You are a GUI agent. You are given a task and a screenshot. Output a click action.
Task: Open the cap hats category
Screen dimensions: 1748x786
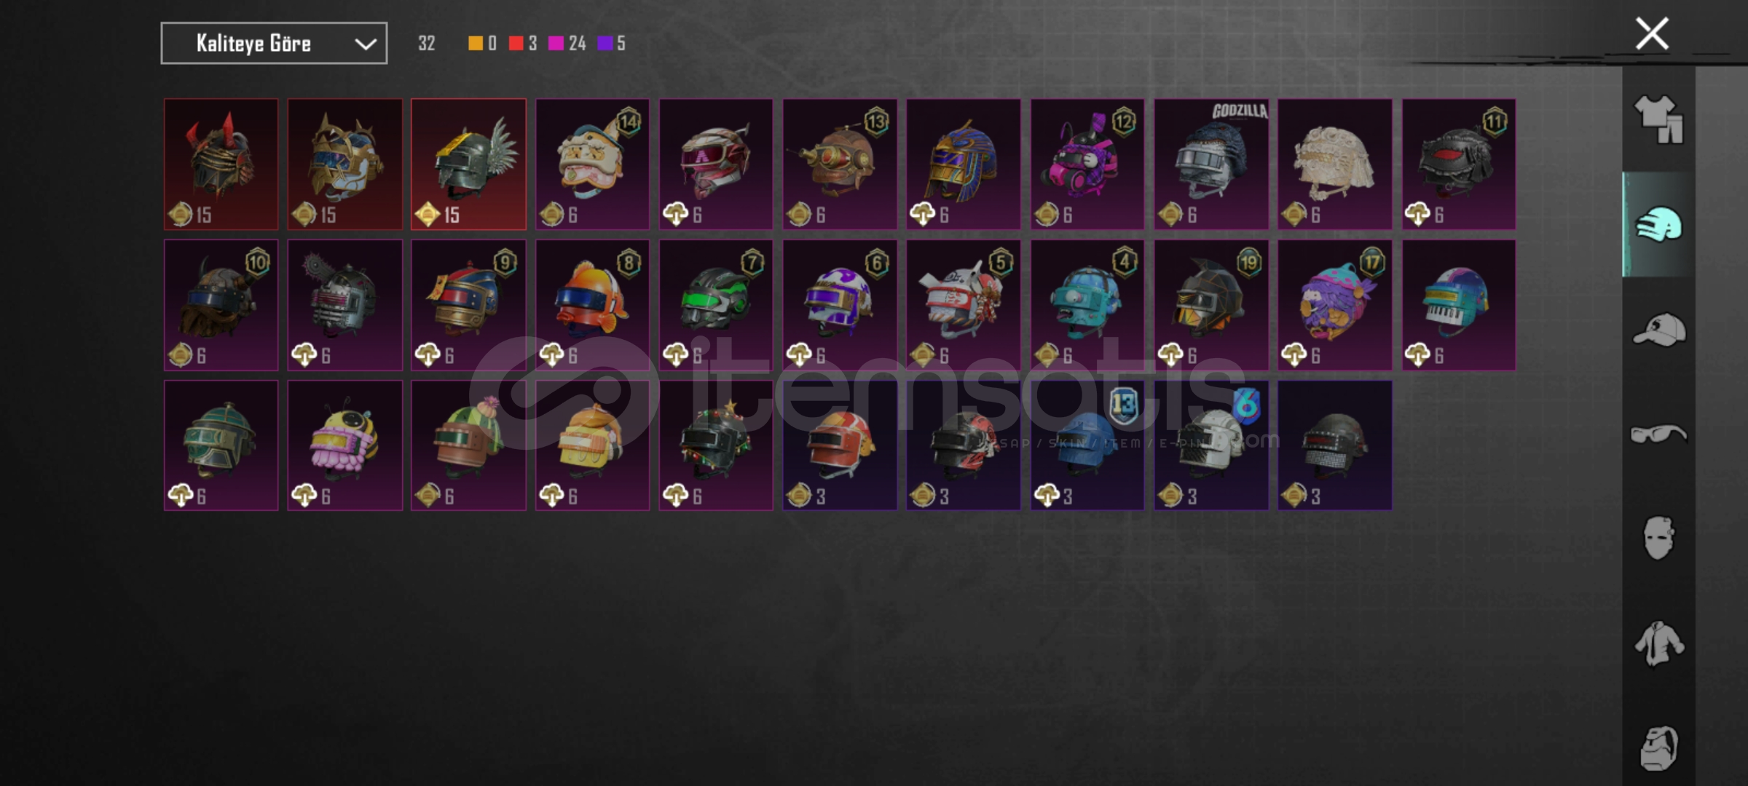[x=1658, y=330]
